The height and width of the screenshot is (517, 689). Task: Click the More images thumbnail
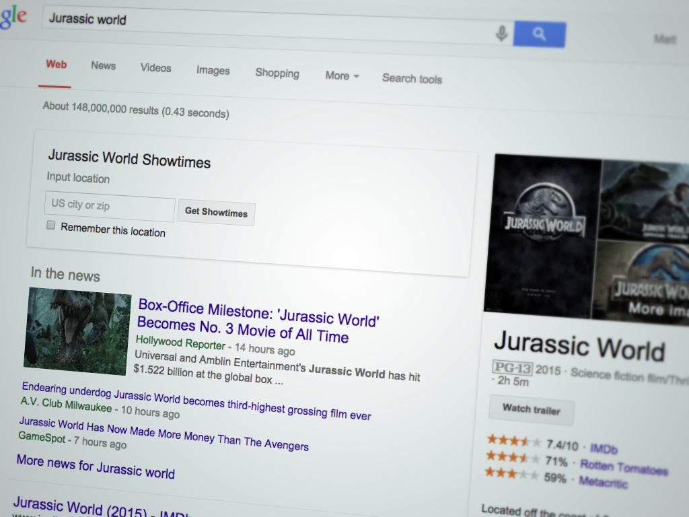[641, 283]
